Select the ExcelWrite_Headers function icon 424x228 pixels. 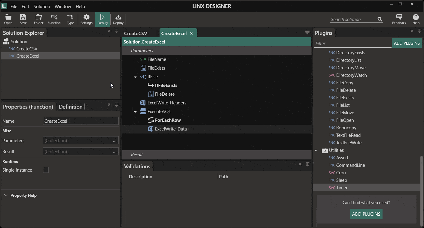click(143, 103)
